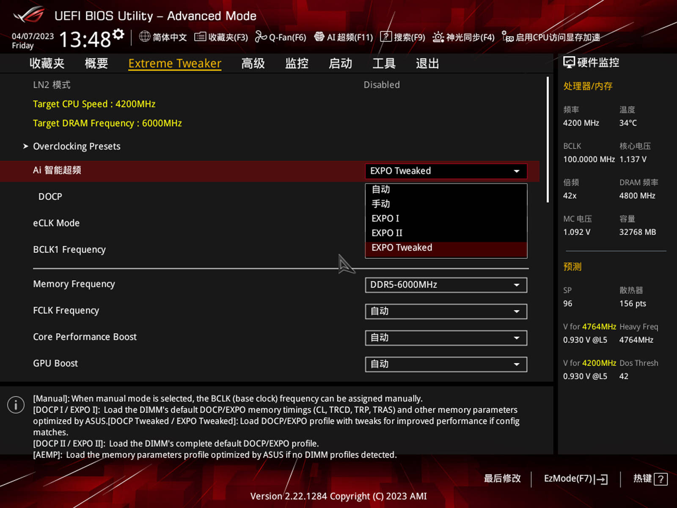The image size is (677, 508).
Task: Select EXPO II option
Action: pos(446,233)
